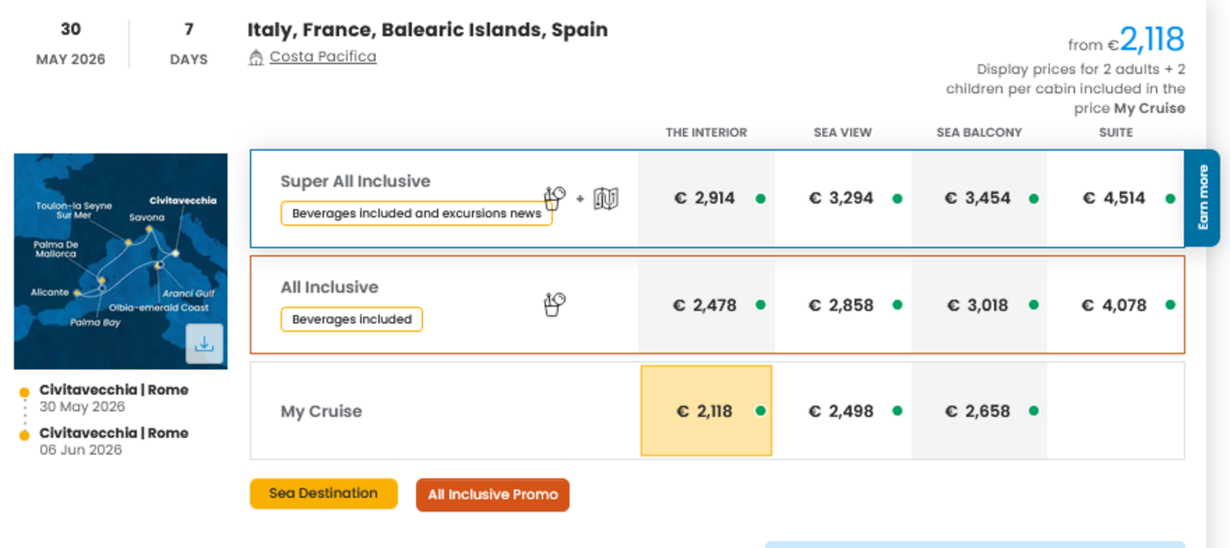Screen dimensions: 1230x548
Task: Select All Inclusive Interior at € 2,478
Action: tap(706, 305)
